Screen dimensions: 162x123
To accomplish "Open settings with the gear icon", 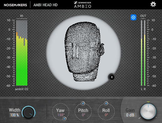I will [x=153, y=4].
